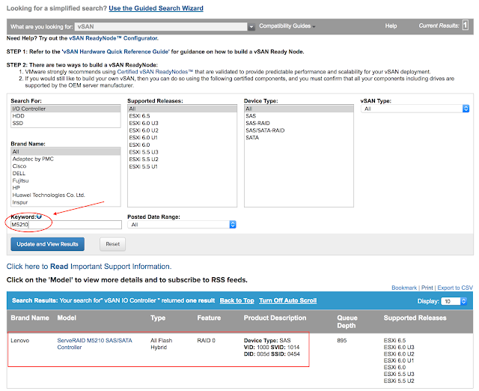479x391 pixels.
Task: Open ServeRAID M5210 SAS/SATA Controller model link
Action: pos(94,344)
